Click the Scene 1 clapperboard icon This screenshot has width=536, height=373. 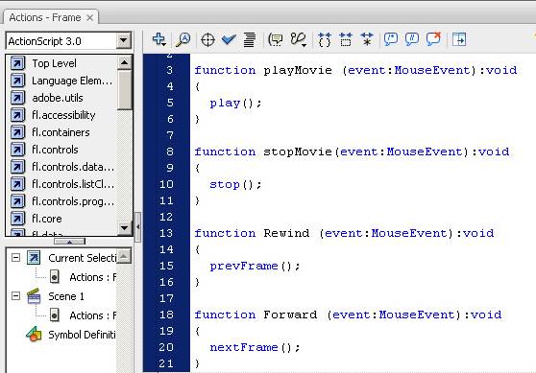click(34, 296)
